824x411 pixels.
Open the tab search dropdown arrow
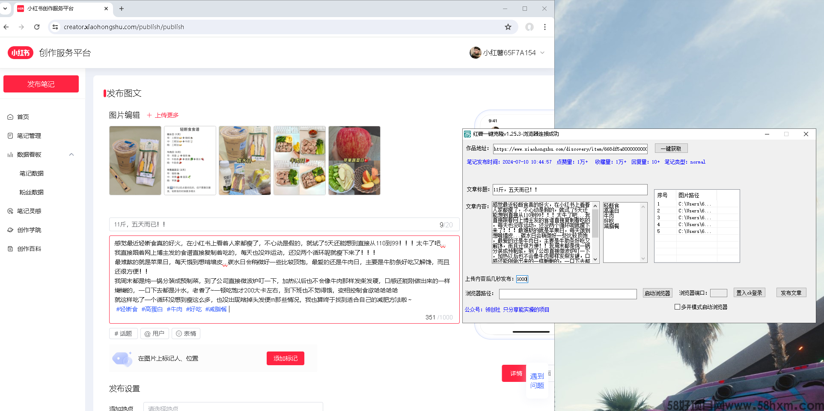(5, 9)
